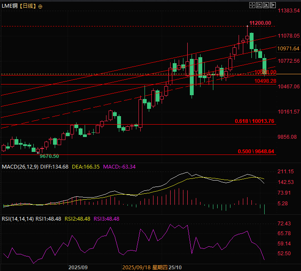Toggle the crosshair cursor icon

(252, 5)
